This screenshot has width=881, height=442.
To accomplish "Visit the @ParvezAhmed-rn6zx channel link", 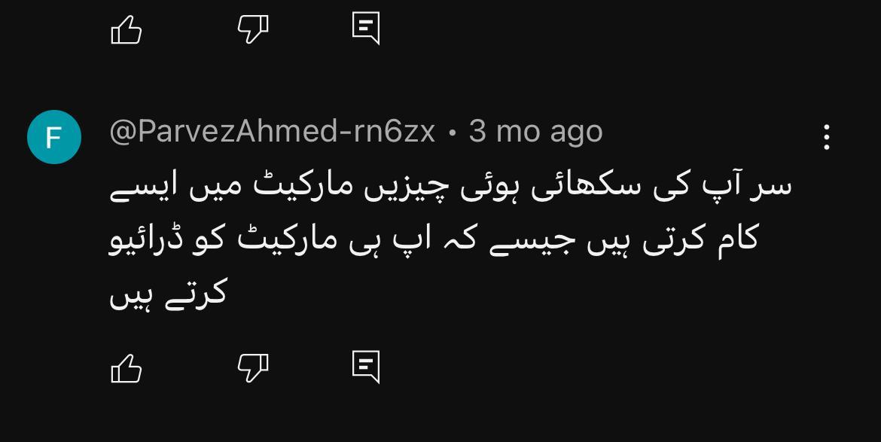I will [x=273, y=132].
